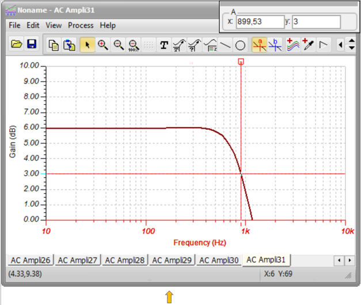Toggle the grid display button
361x305 pixels.
pyautogui.click(x=149, y=44)
